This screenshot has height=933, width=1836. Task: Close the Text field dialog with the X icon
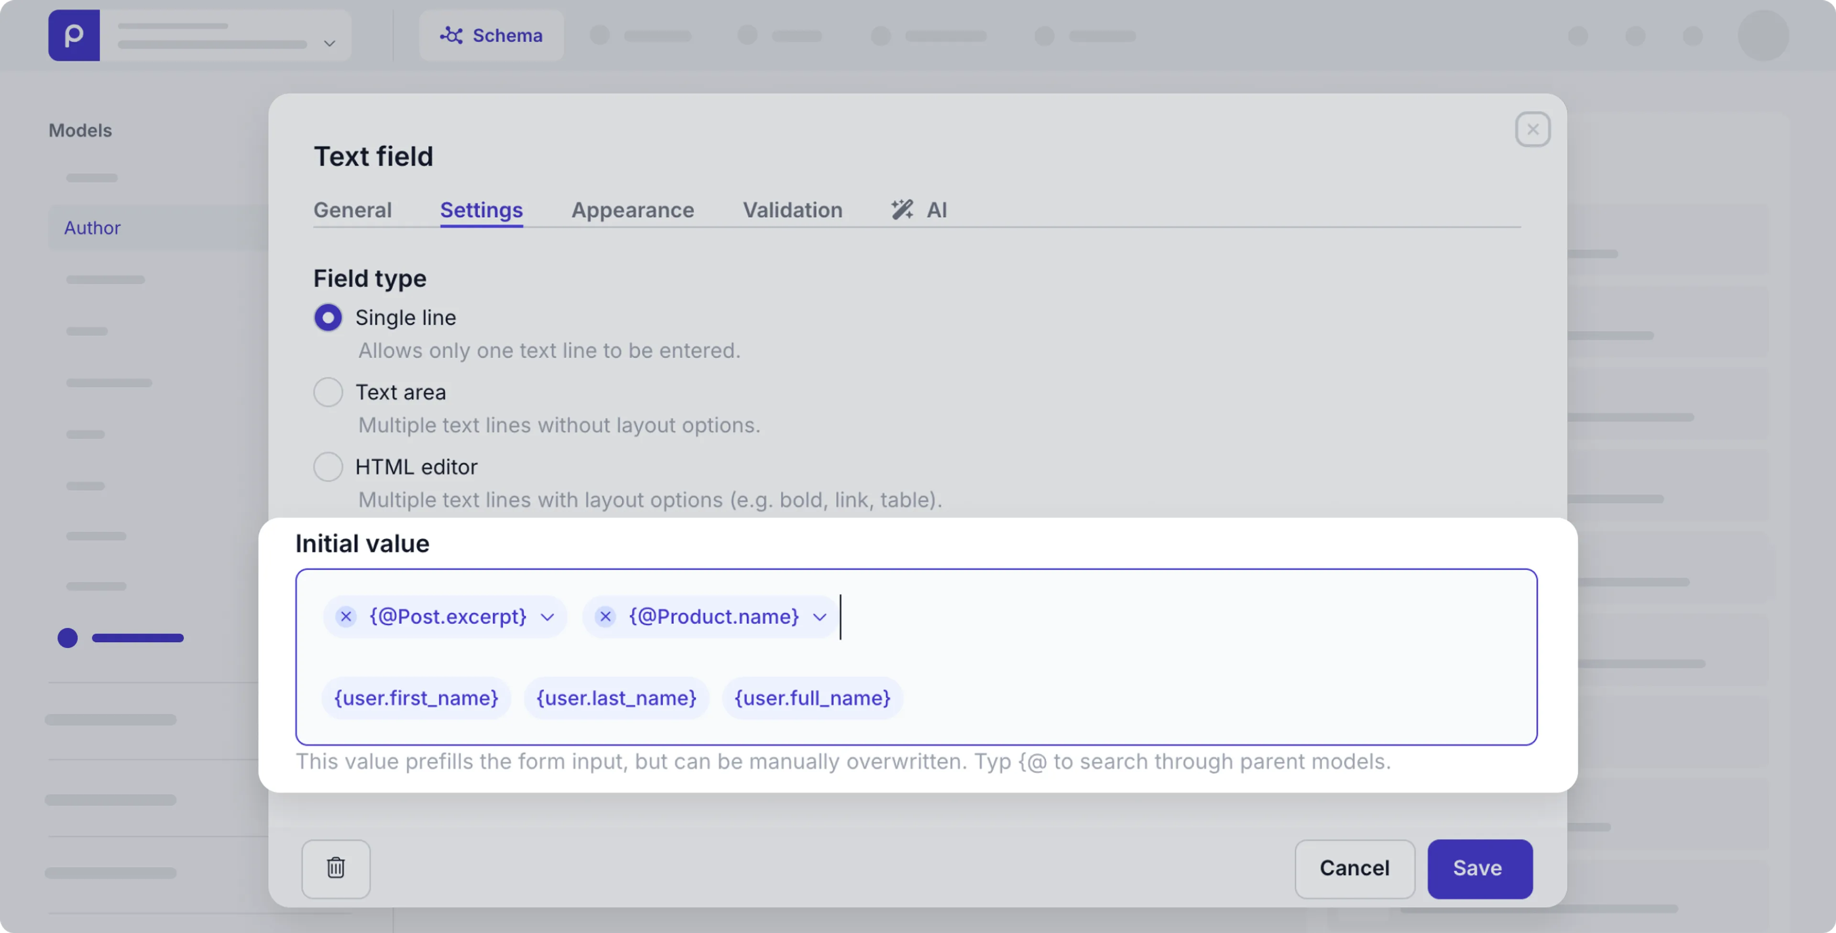click(x=1532, y=129)
